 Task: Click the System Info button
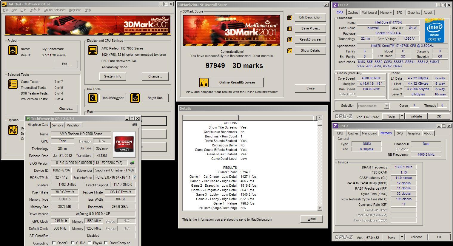click(113, 76)
